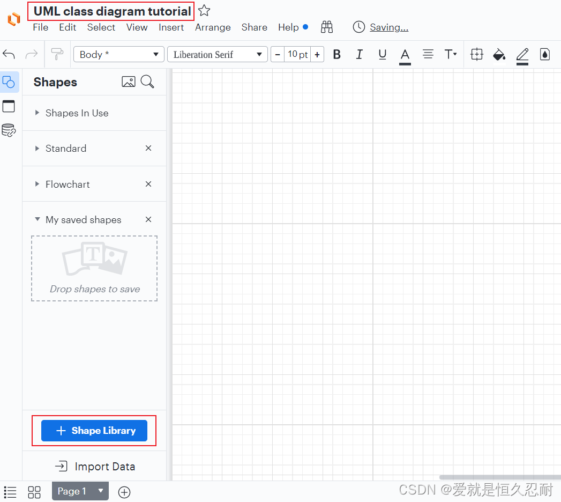Open the line color pencil tool
This screenshot has height=502, width=561.
522,56
